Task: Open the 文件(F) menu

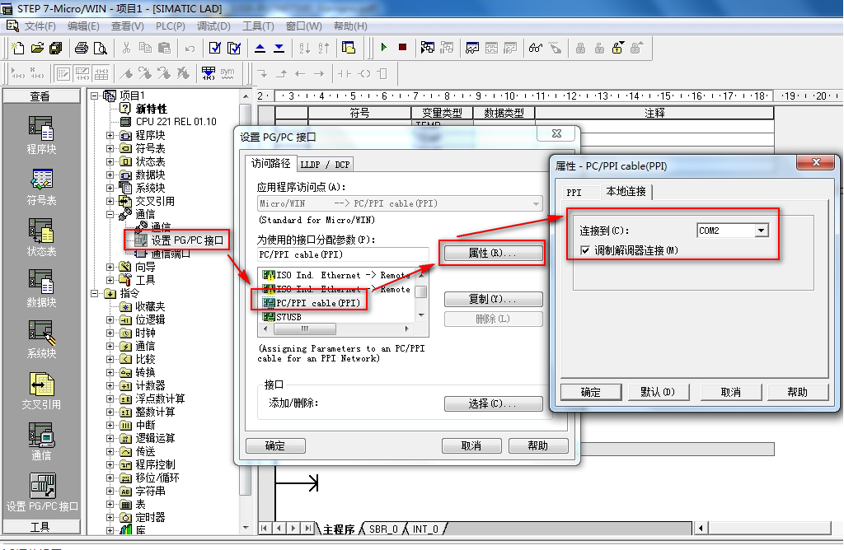Action: pyautogui.click(x=40, y=26)
